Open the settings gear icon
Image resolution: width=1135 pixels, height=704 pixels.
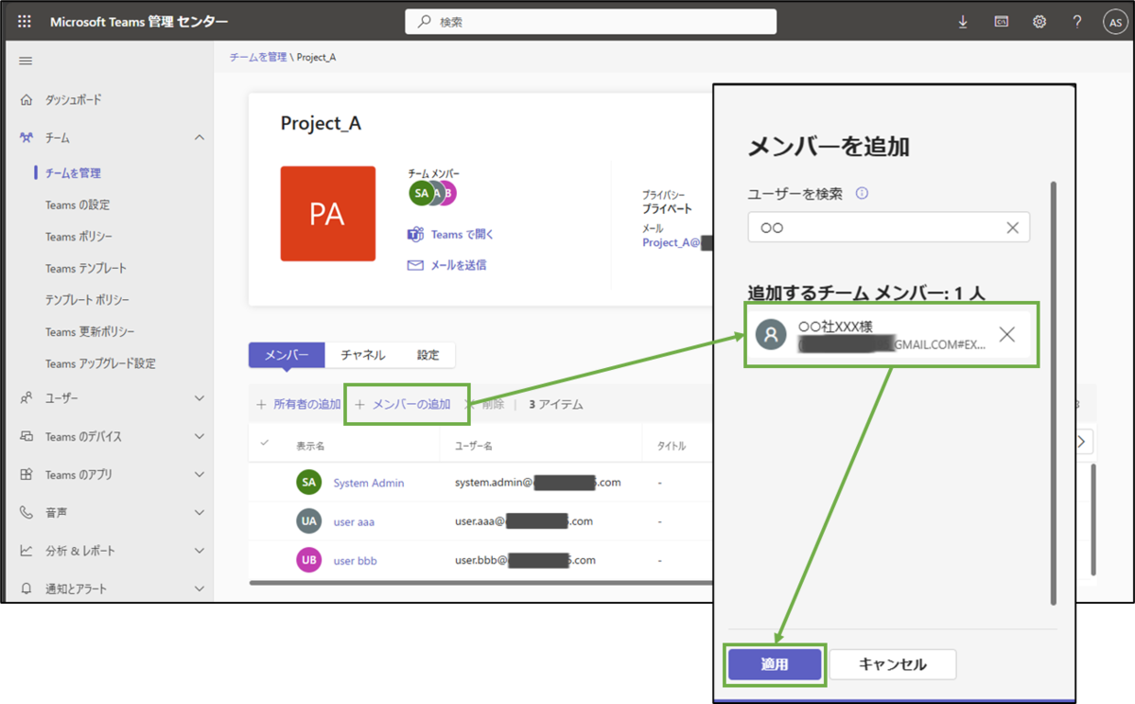tap(1039, 21)
